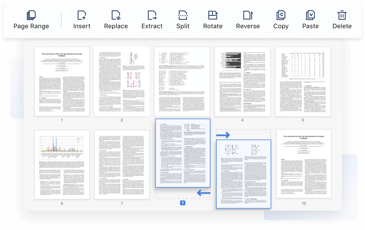Viewport: 365px width, 230px height.
Task: Rotate the selected page
Action: (x=213, y=20)
